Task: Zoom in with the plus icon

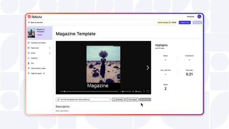Action: click(x=133, y=92)
